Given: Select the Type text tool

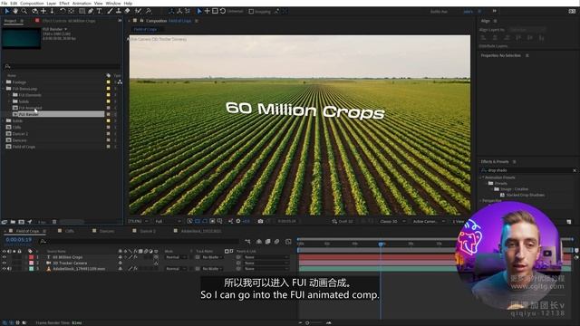Looking at the screenshot, I should [x=99, y=12].
